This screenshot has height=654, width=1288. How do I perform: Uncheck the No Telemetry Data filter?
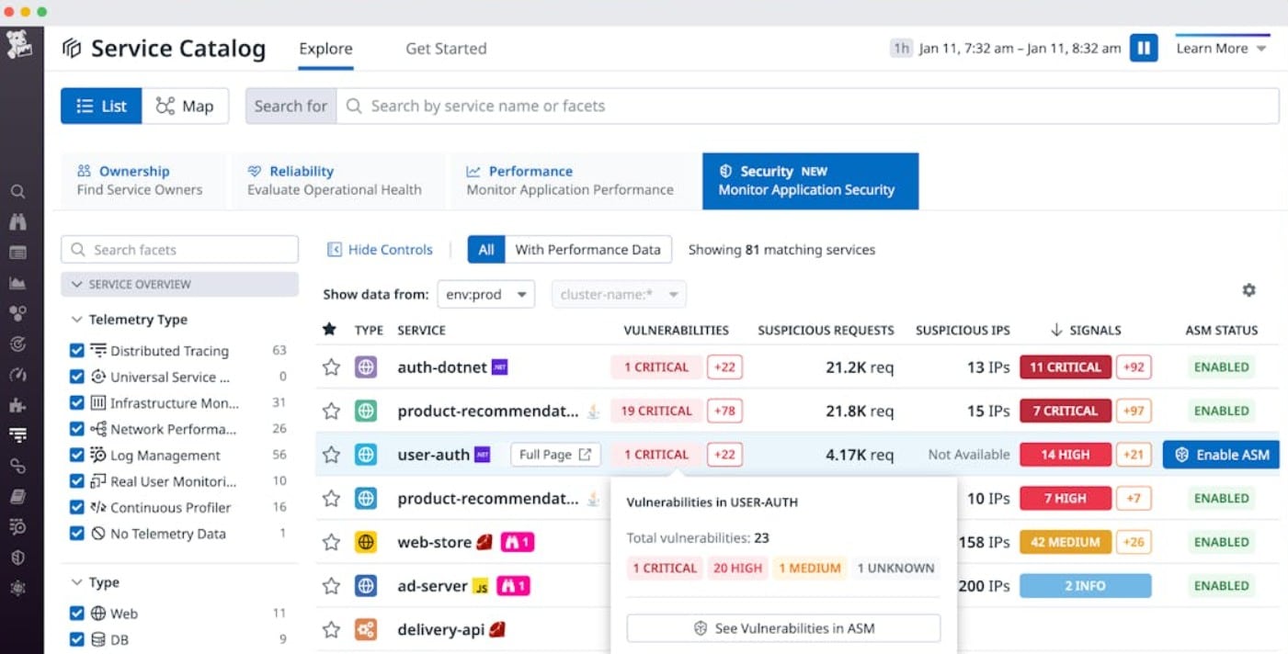(x=77, y=533)
